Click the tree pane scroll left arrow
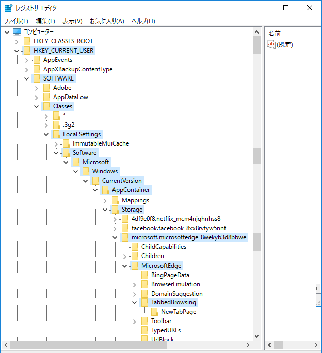Screen dimensions: 322x353 6,345
